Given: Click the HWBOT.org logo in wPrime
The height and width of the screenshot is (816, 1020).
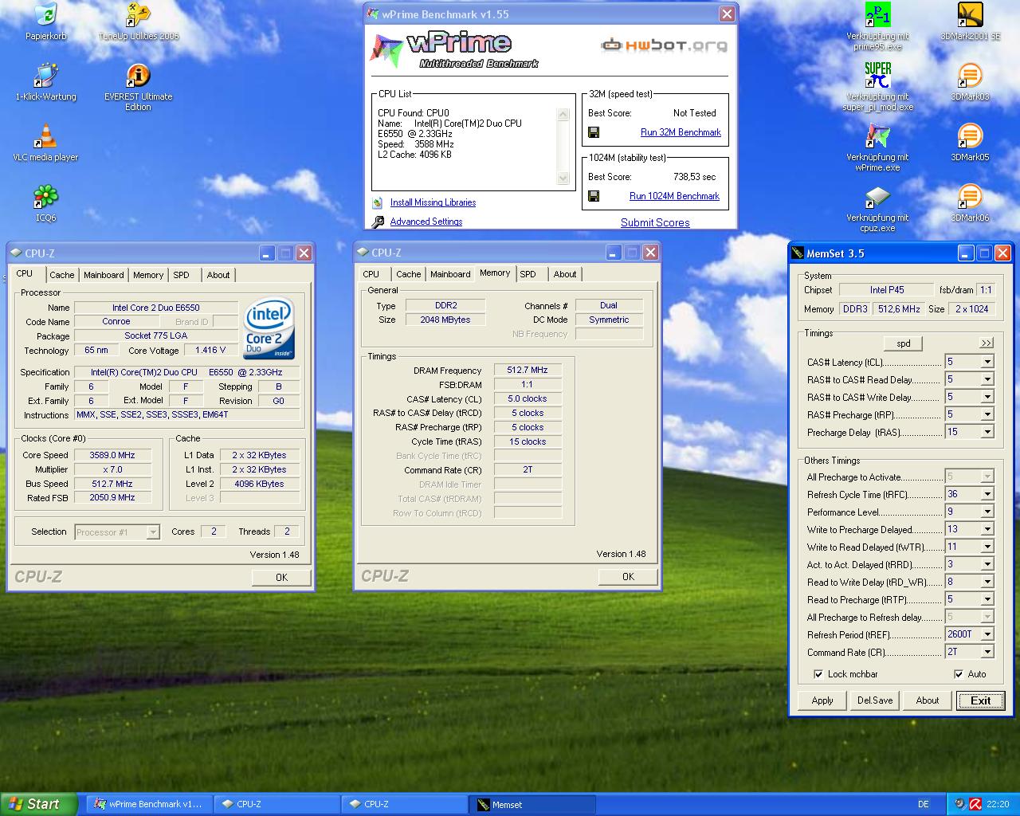Looking at the screenshot, I should point(664,45).
